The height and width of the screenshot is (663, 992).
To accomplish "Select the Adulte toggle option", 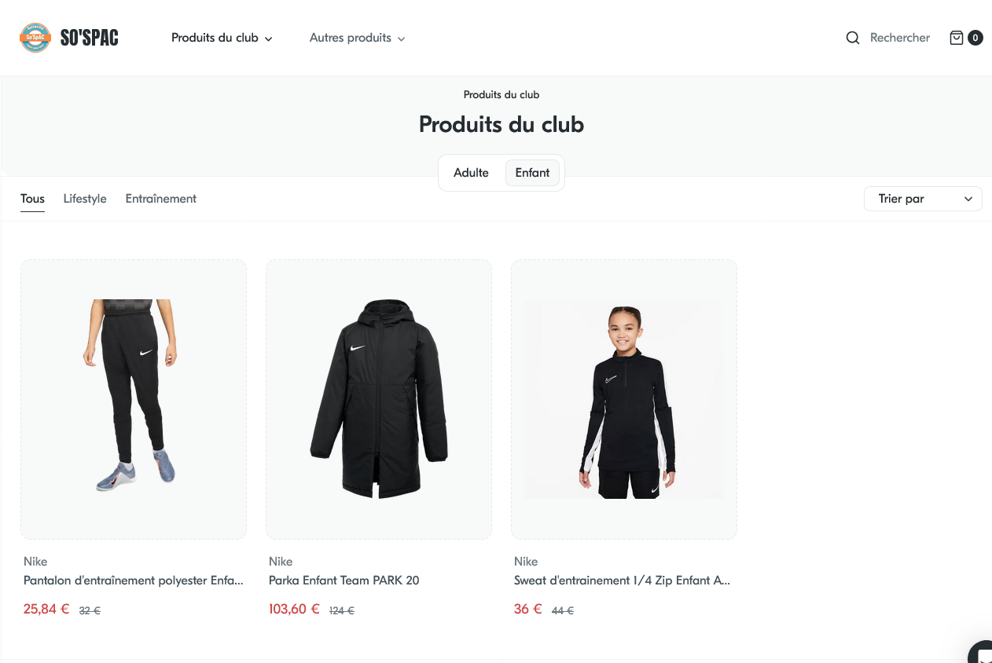I will (x=471, y=173).
